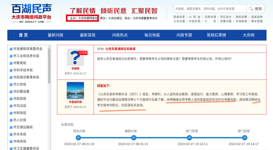Click the 百湖民声 site logo
The image size is (273, 150).
32,13
